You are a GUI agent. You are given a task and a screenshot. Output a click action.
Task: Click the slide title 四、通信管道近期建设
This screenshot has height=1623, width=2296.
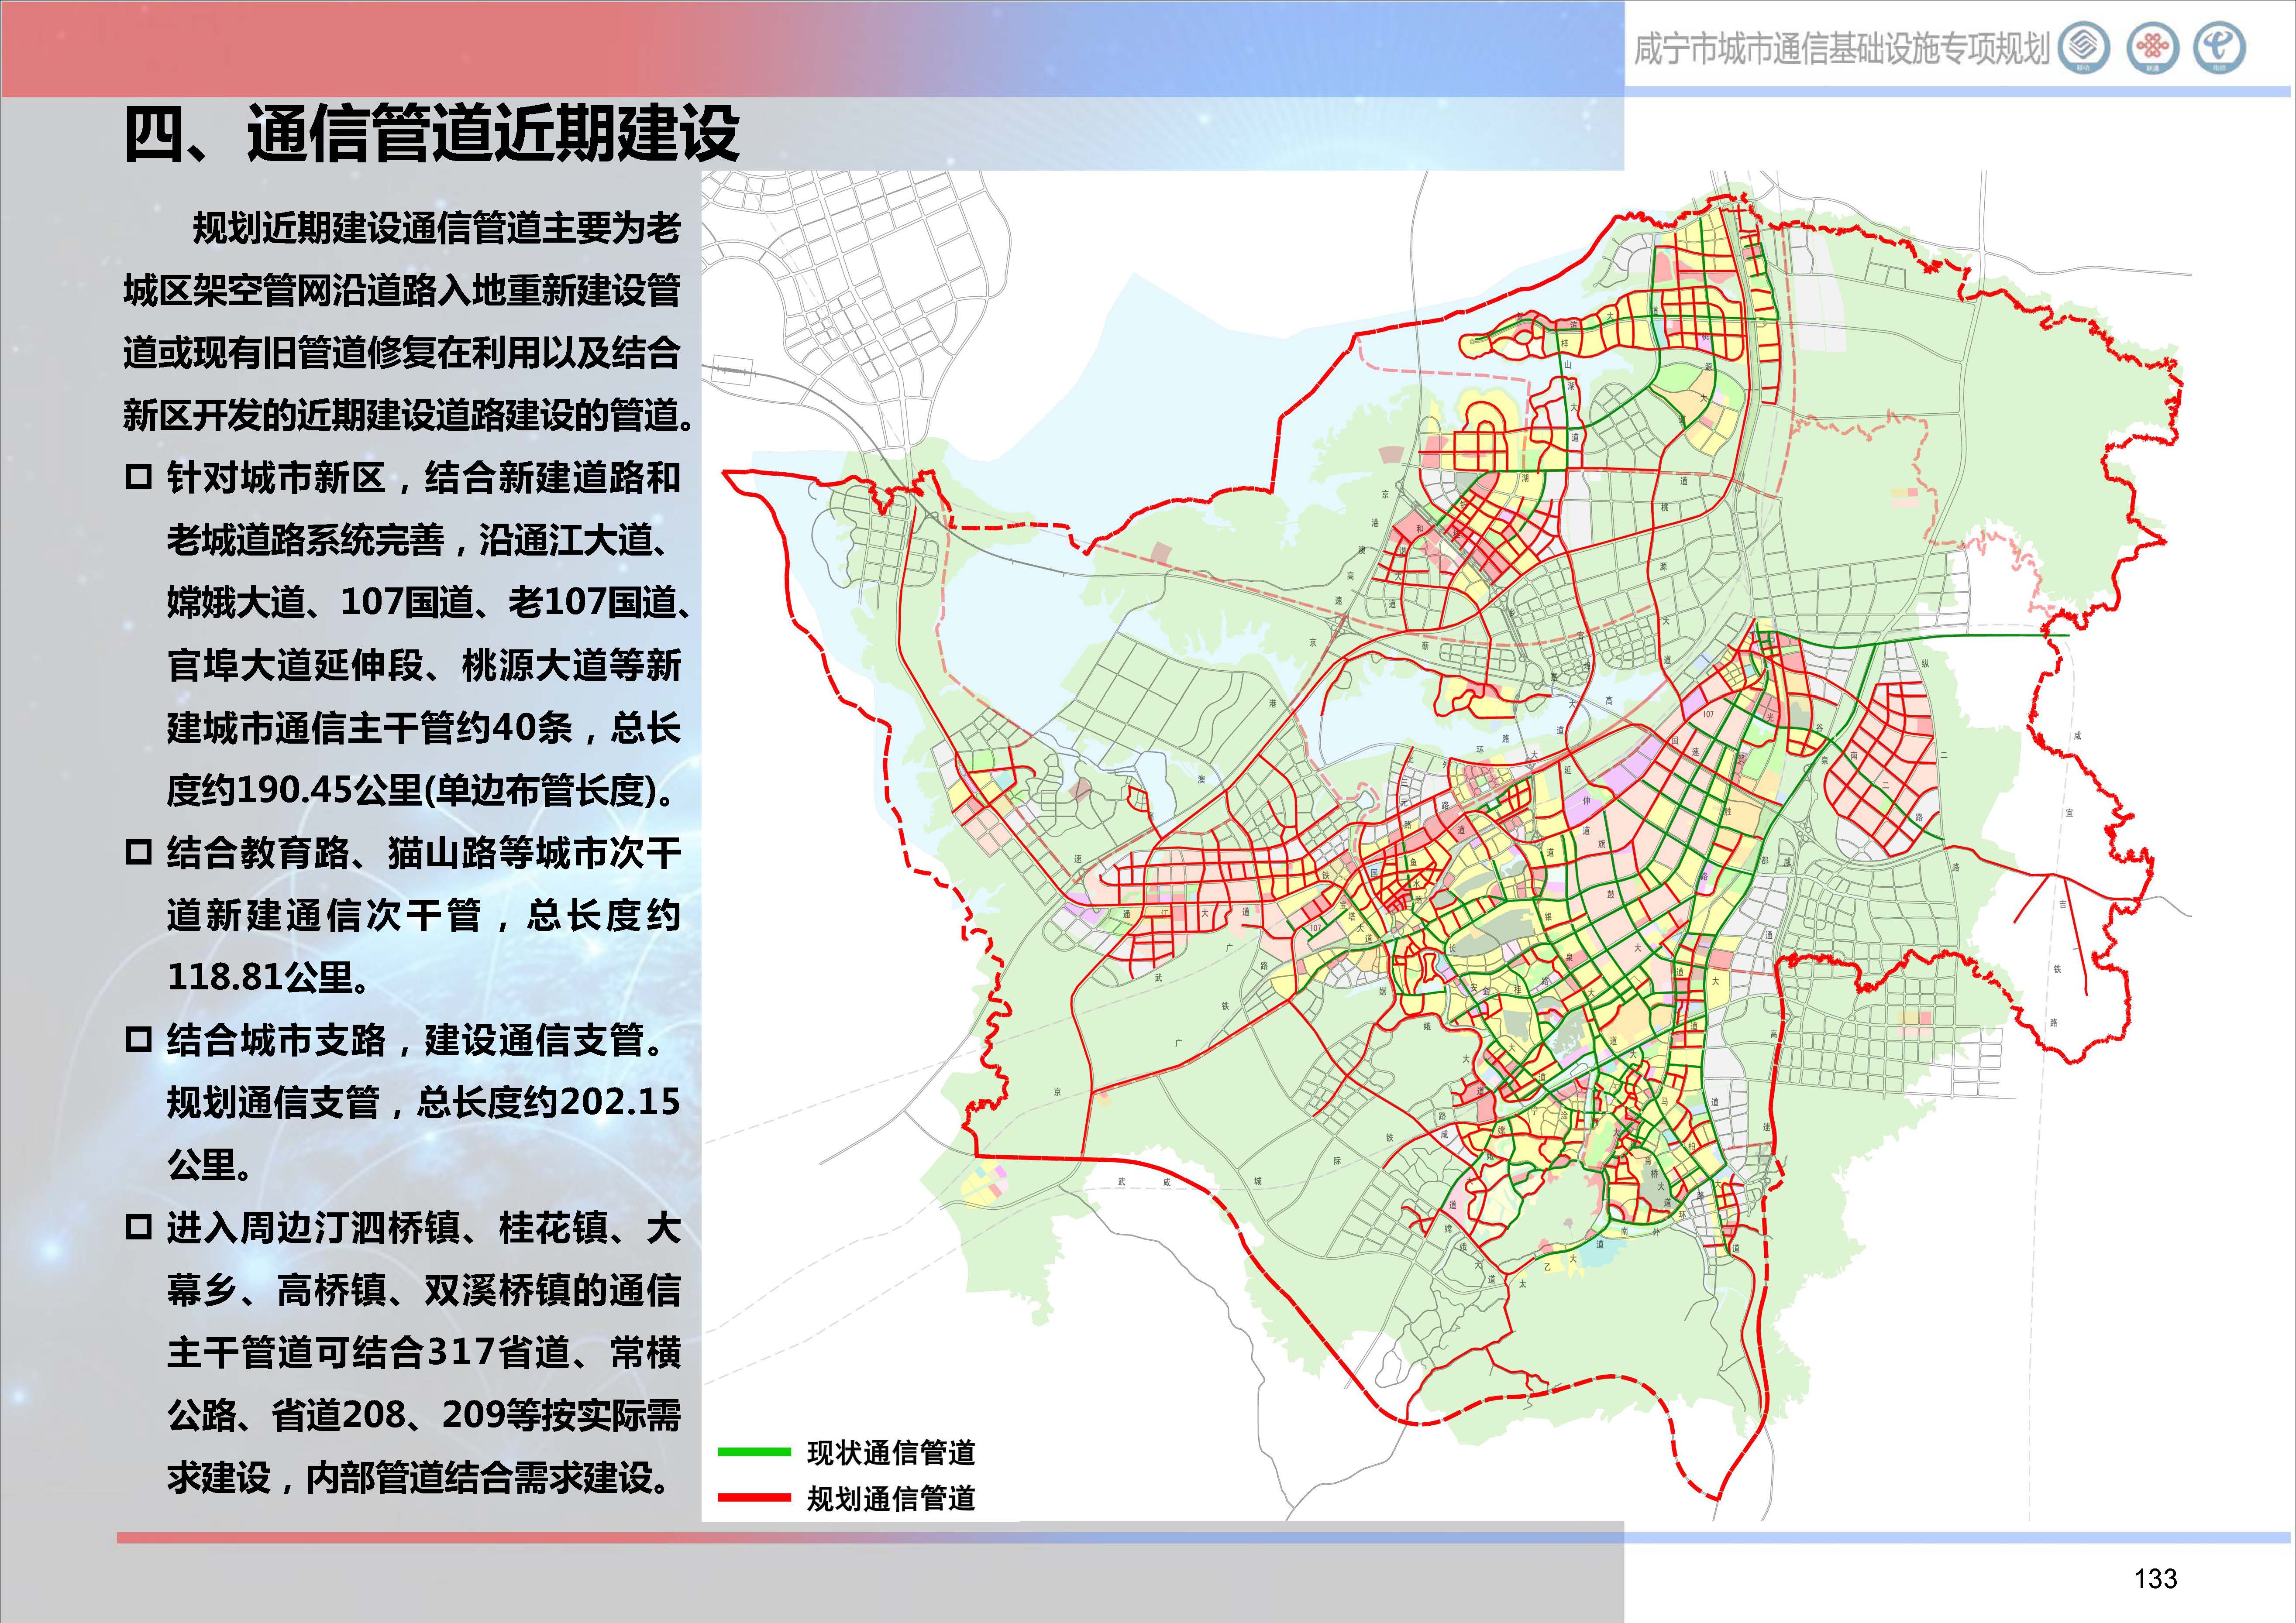click(431, 133)
